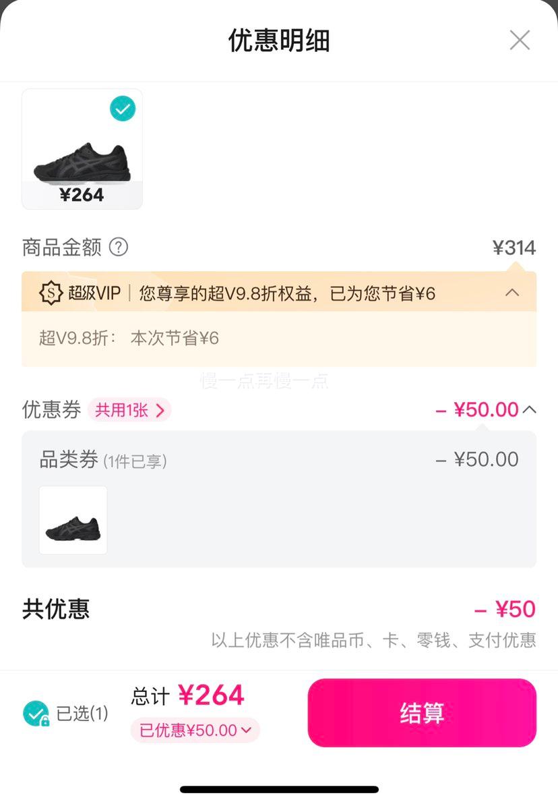Tap the 以上优惠不含唯品币 disclaimer text

click(x=373, y=640)
